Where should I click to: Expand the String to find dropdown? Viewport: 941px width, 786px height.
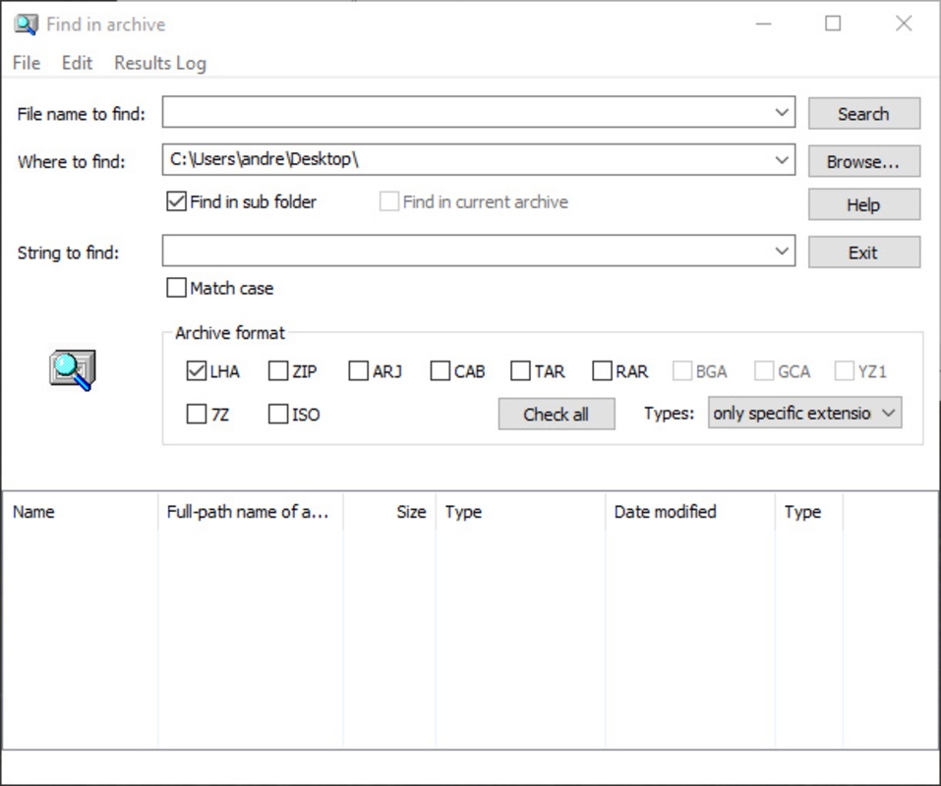coord(782,252)
